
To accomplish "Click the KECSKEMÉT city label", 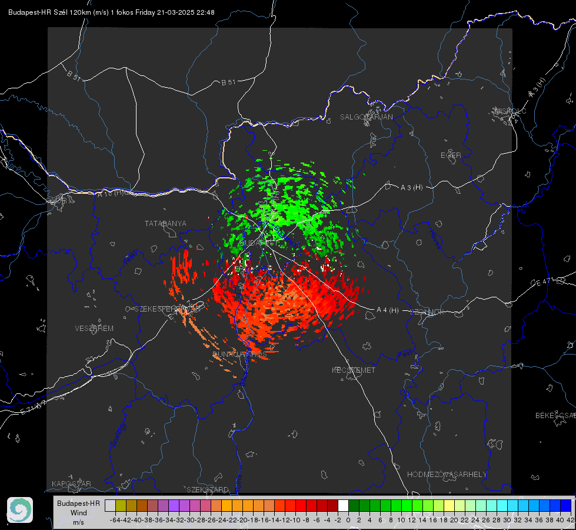I will tap(354, 370).
